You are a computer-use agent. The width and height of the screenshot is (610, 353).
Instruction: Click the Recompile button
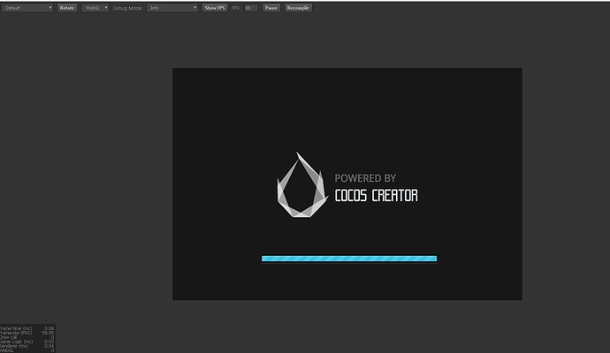pos(298,8)
